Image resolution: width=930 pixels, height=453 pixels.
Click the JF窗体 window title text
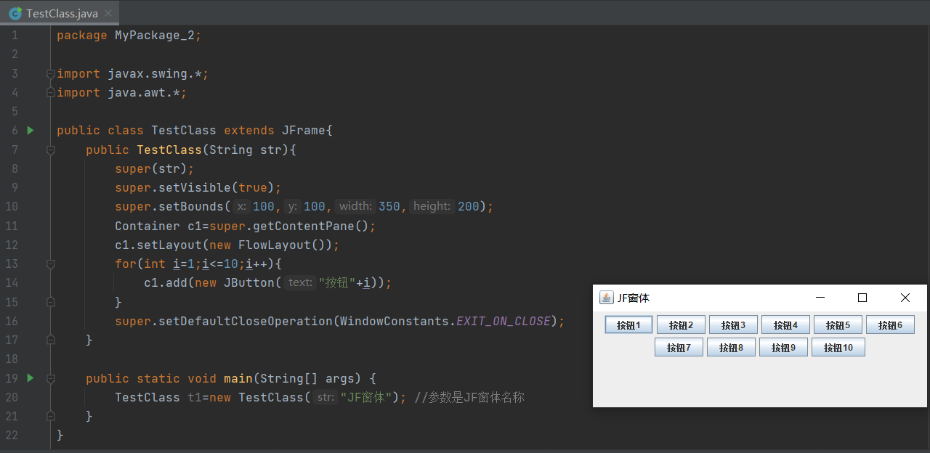(634, 298)
